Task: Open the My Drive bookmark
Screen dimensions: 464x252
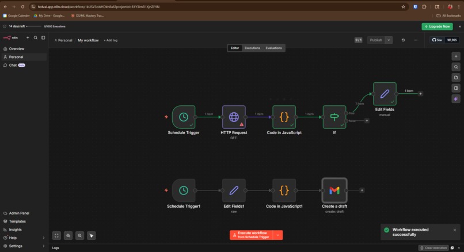Action: tap(50, 16)
